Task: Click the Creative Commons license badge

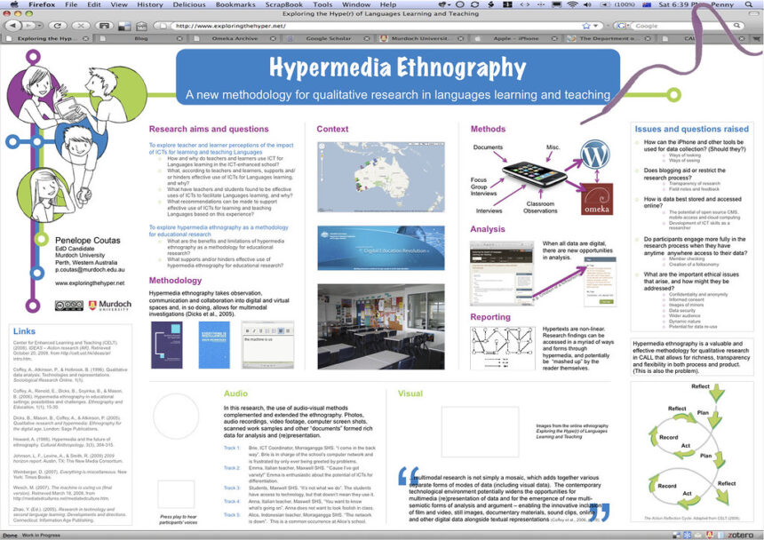Action: pos(68,306)
